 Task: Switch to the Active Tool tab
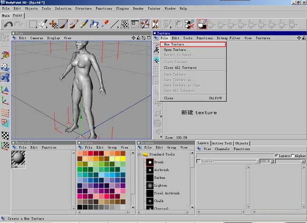coord(222,143)
